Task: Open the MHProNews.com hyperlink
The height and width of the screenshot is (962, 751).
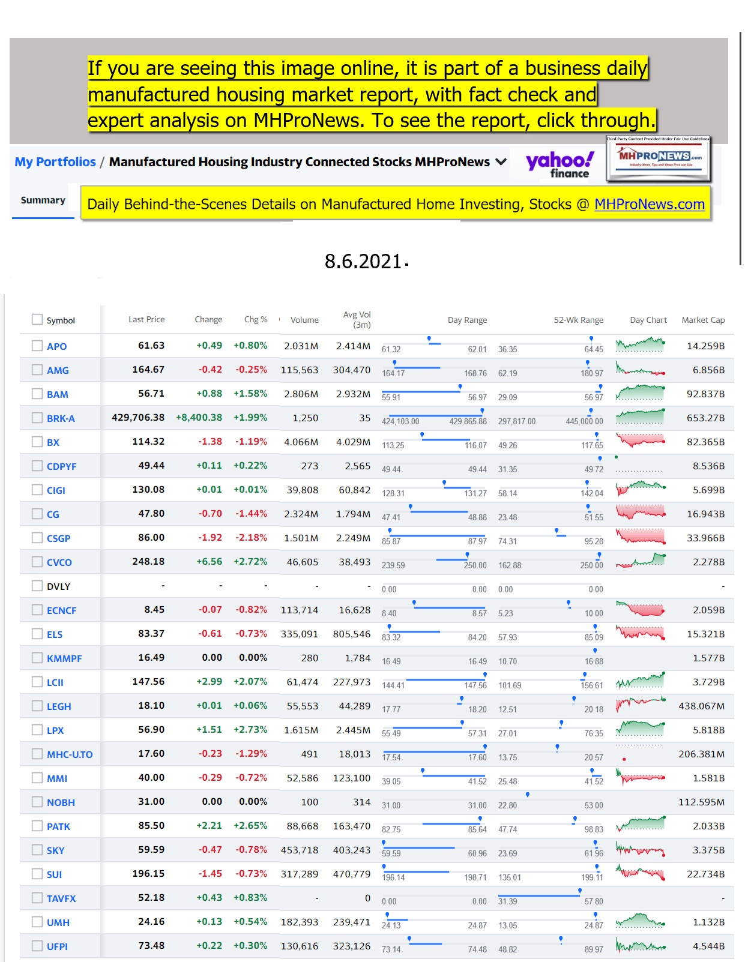Action: click(649, 205)
